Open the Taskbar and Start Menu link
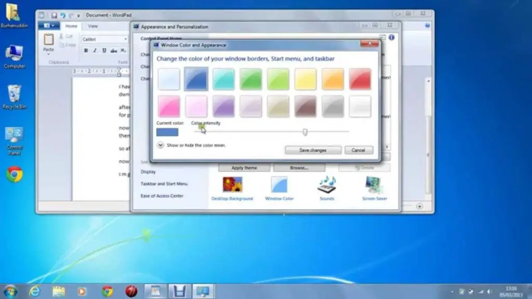Image resolution: width=532 pixels, height=299 pixels. [x=164, y=184]
